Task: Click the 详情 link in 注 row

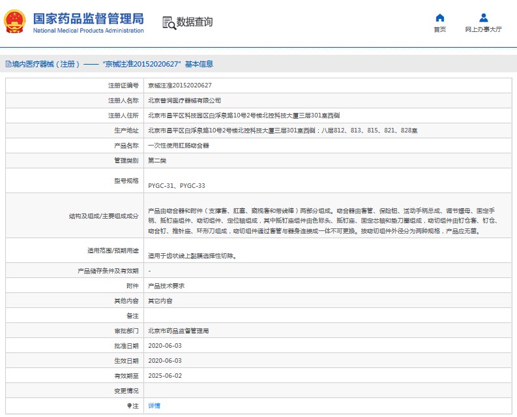Action: (x=154, y=405)
